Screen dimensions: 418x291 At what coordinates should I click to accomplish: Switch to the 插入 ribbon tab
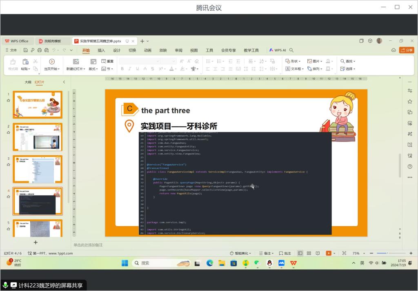101,51
